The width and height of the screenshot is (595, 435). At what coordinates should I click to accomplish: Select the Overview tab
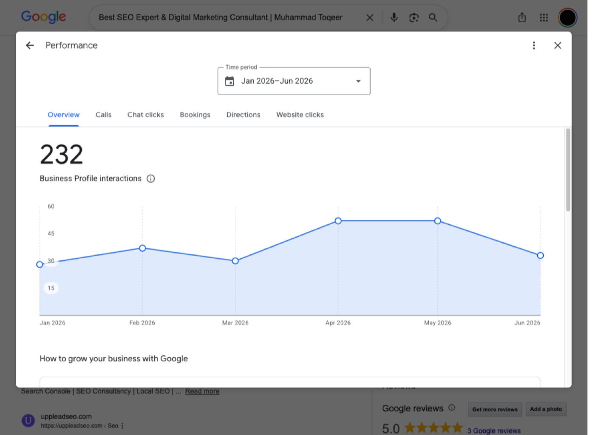click(x=63, y=115)
